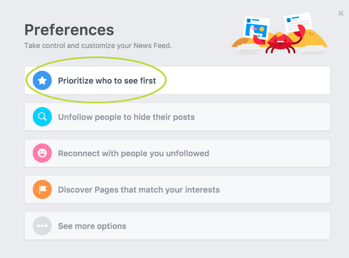The height and width of the screenshot is (258, 349).
Task: Click the pink smiley face icon
Action: 42,153
